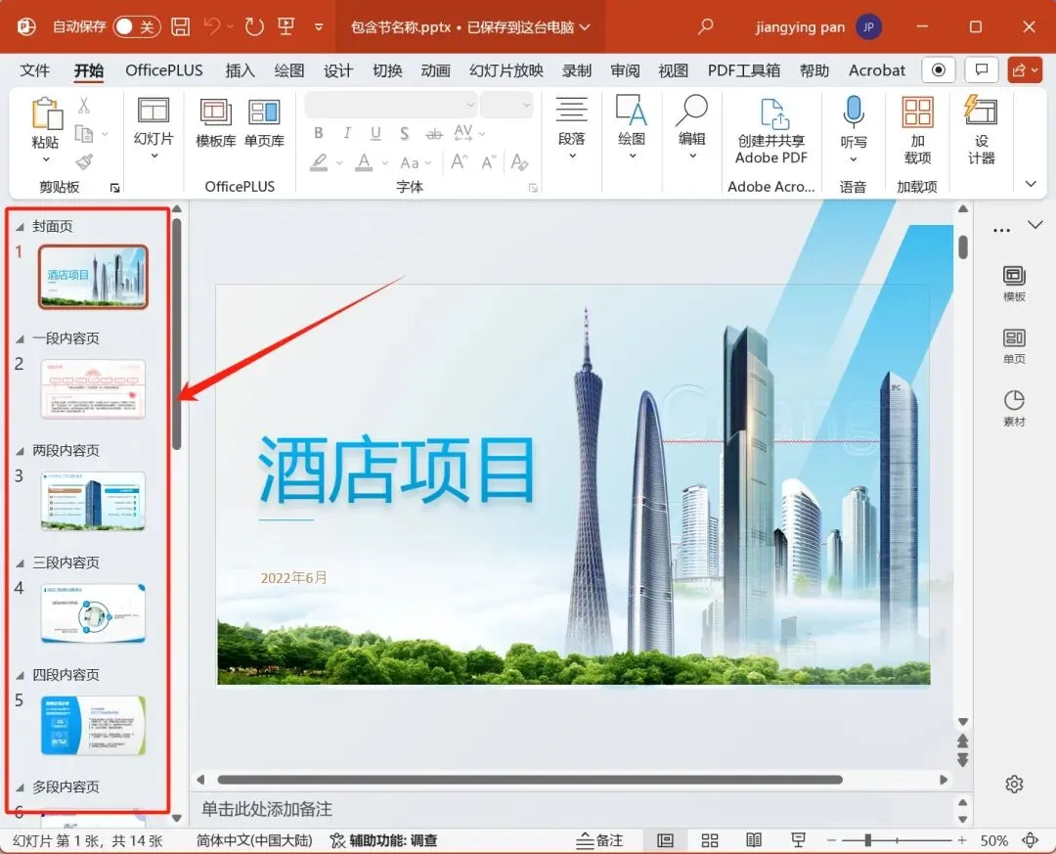The width and height of the screenshot is (1056, 854).
Task: Open the JP account avatar
Action: coord(869,27)
